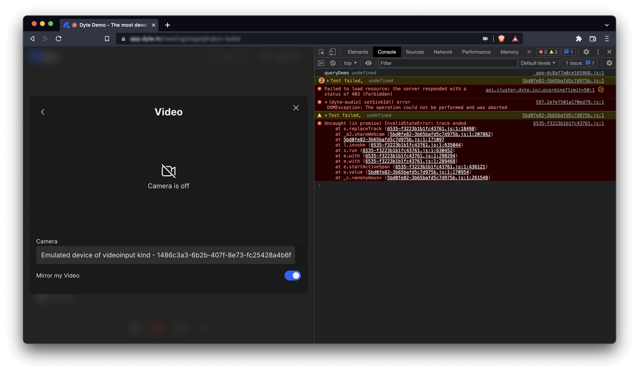Open the top JavaScript context dropdown
The image size is (639, 374).
[350, 63]
